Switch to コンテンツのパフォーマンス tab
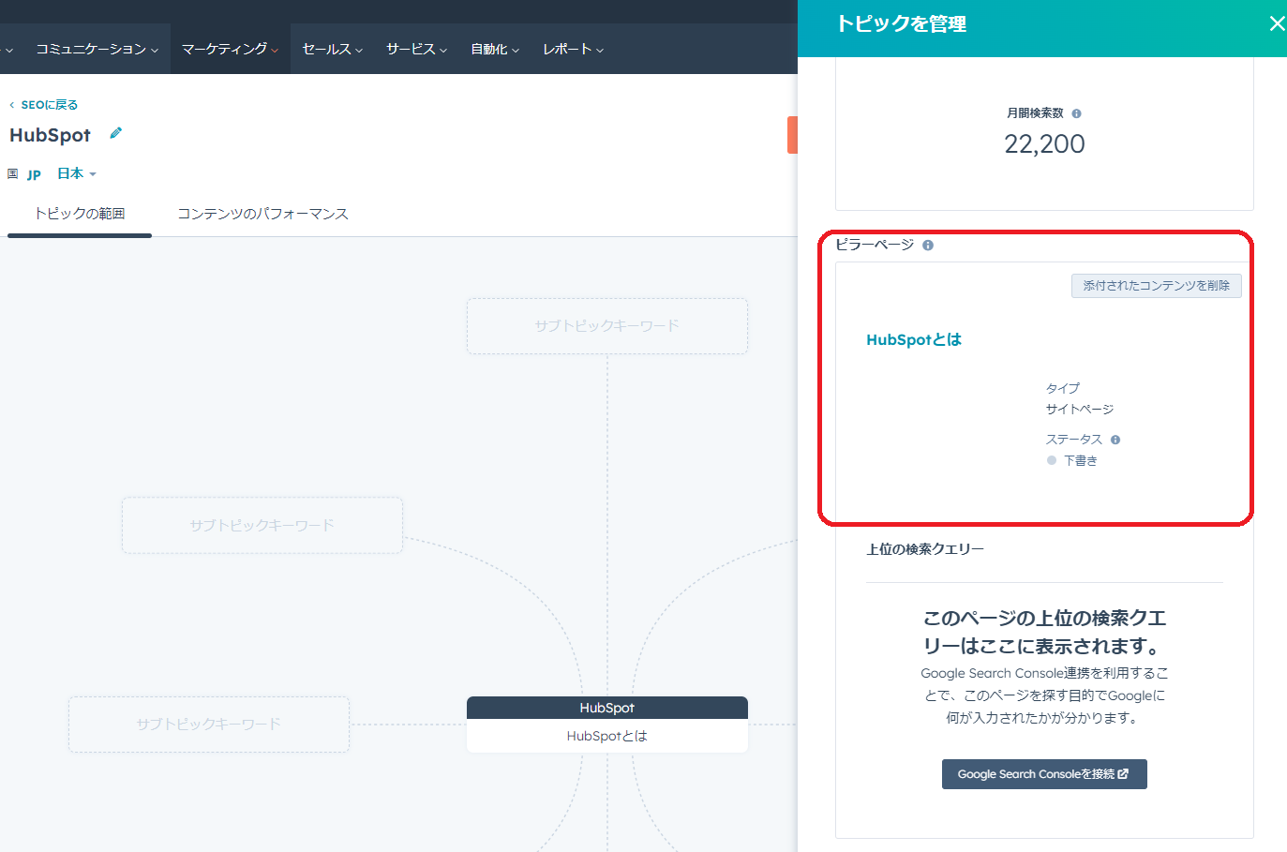 click(262, 214)
